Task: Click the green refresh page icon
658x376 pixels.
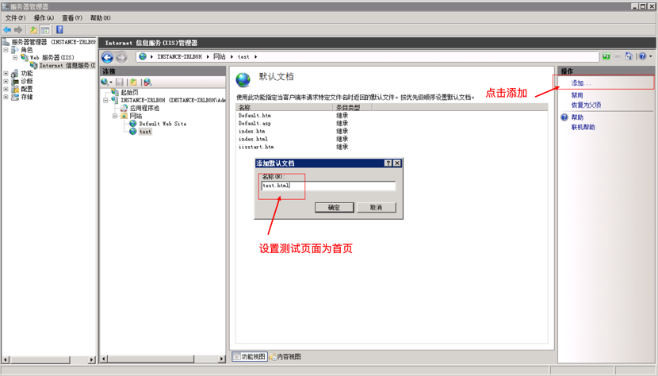Action: click(606, 56)
